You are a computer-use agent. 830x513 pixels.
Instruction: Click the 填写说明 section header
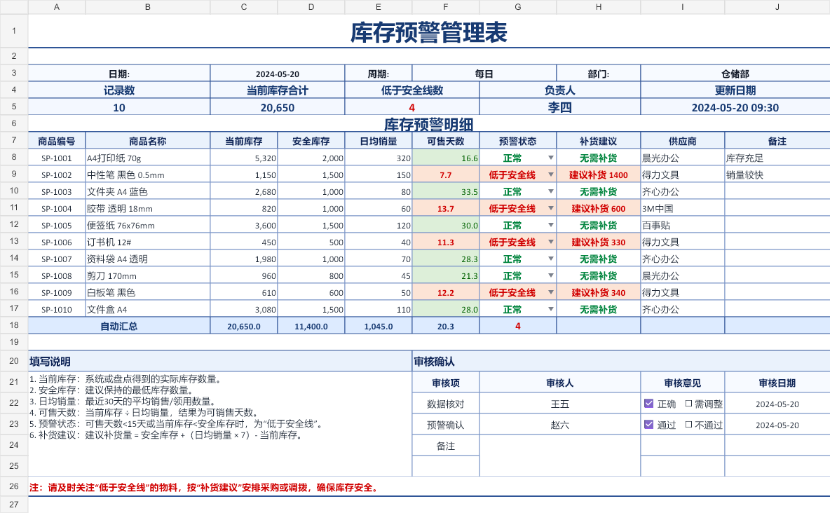click(219, 361)
